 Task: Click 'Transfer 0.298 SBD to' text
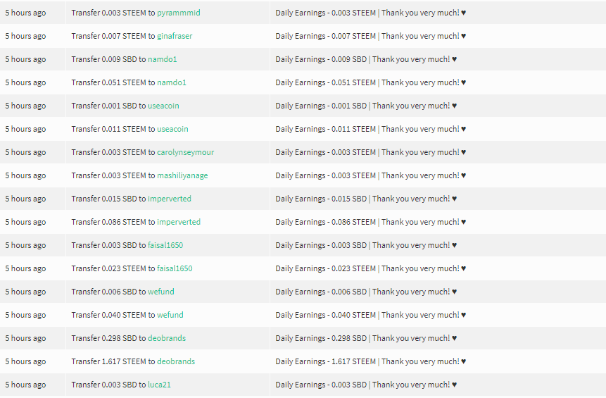108,338
